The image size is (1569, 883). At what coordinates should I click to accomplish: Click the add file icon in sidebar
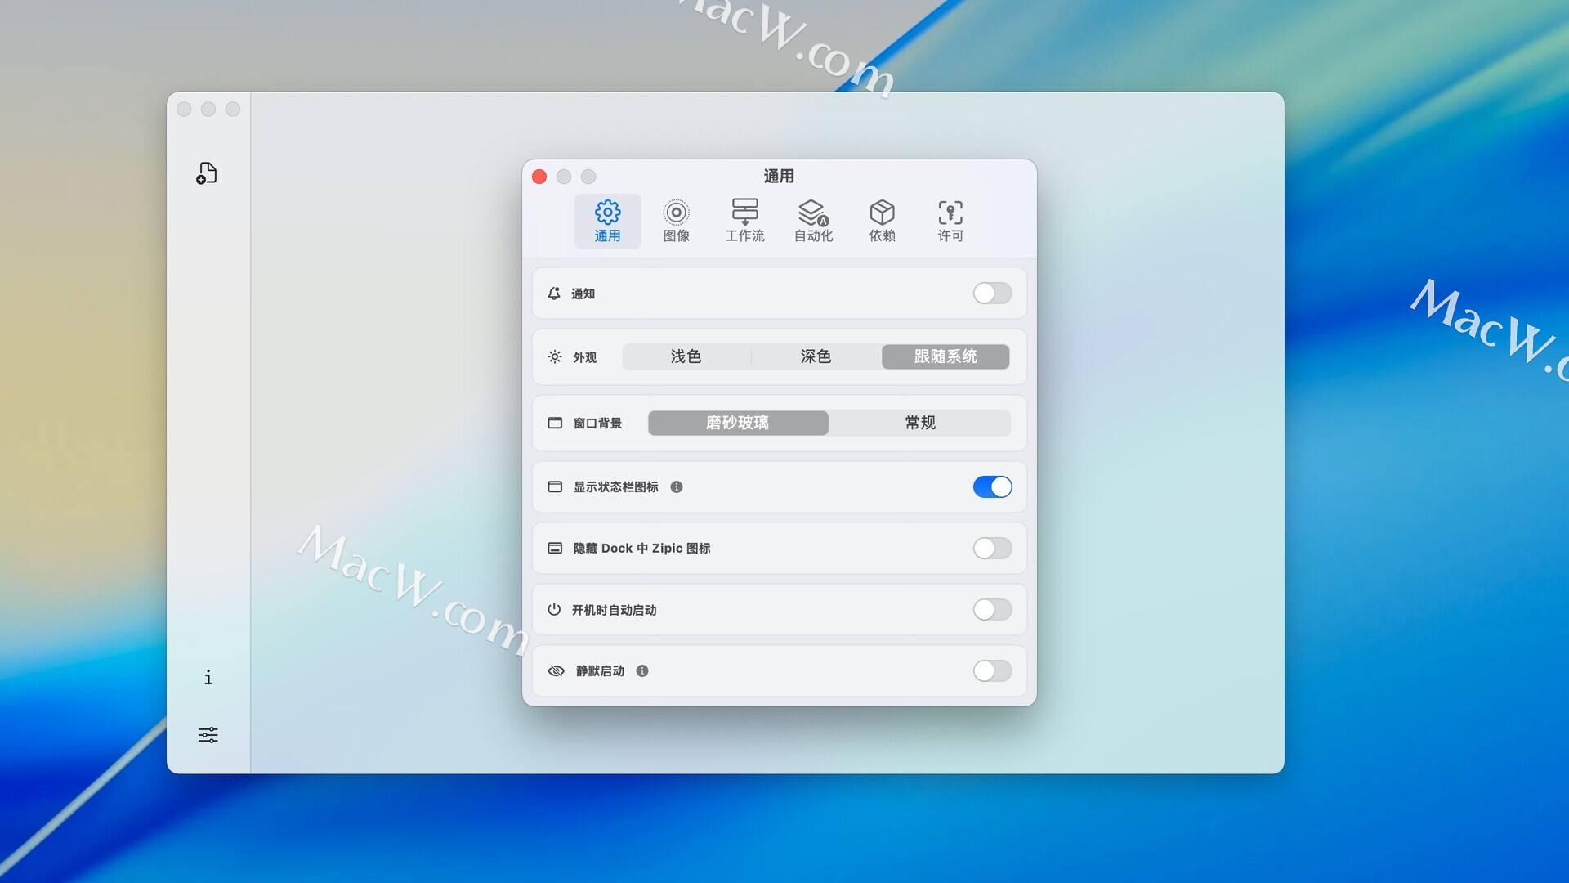[207, 173]
